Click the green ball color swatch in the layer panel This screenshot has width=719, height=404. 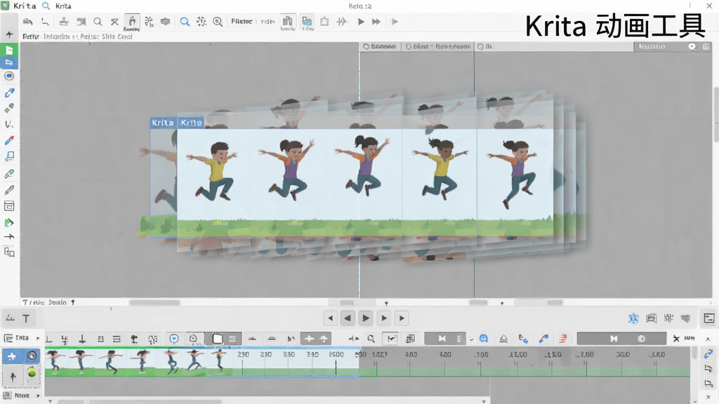pyautogui.click(x=32, y=373)
